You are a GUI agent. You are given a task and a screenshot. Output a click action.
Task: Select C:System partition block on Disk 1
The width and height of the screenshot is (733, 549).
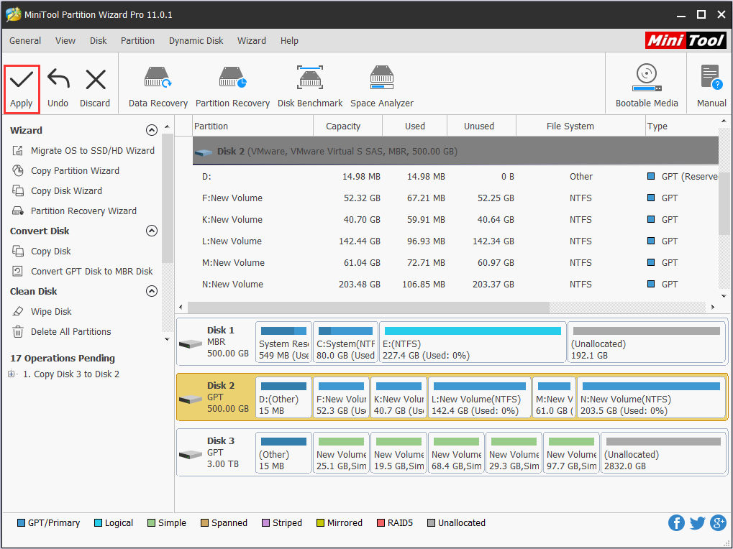(345, 342)
